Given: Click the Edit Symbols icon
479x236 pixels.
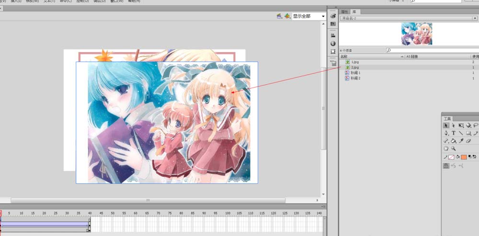Looking at the screenshot, I should point(287,16).
